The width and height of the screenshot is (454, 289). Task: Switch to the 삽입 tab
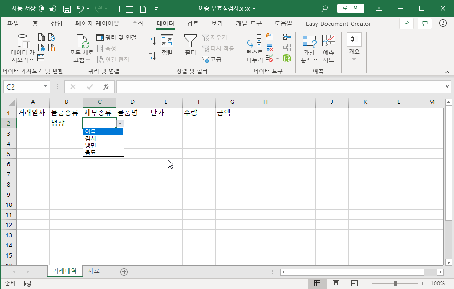click(57, 24)
